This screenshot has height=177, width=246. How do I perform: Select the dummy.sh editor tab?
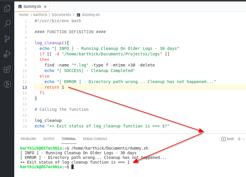tap(32, 7)
